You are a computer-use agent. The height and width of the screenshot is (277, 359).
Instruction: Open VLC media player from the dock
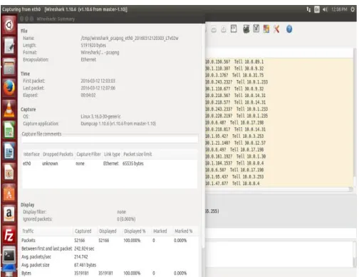tap(9, 109)
